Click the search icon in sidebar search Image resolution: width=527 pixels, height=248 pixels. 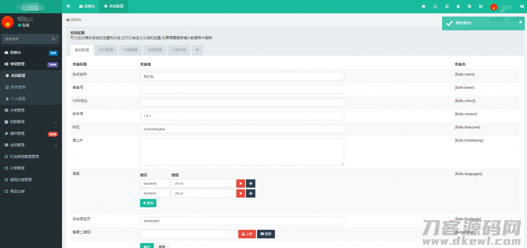point(54,39)
